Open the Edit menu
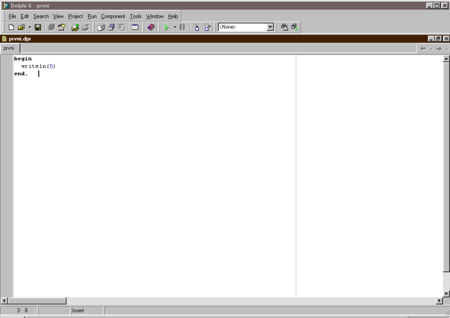 click(x=25, y=16)
